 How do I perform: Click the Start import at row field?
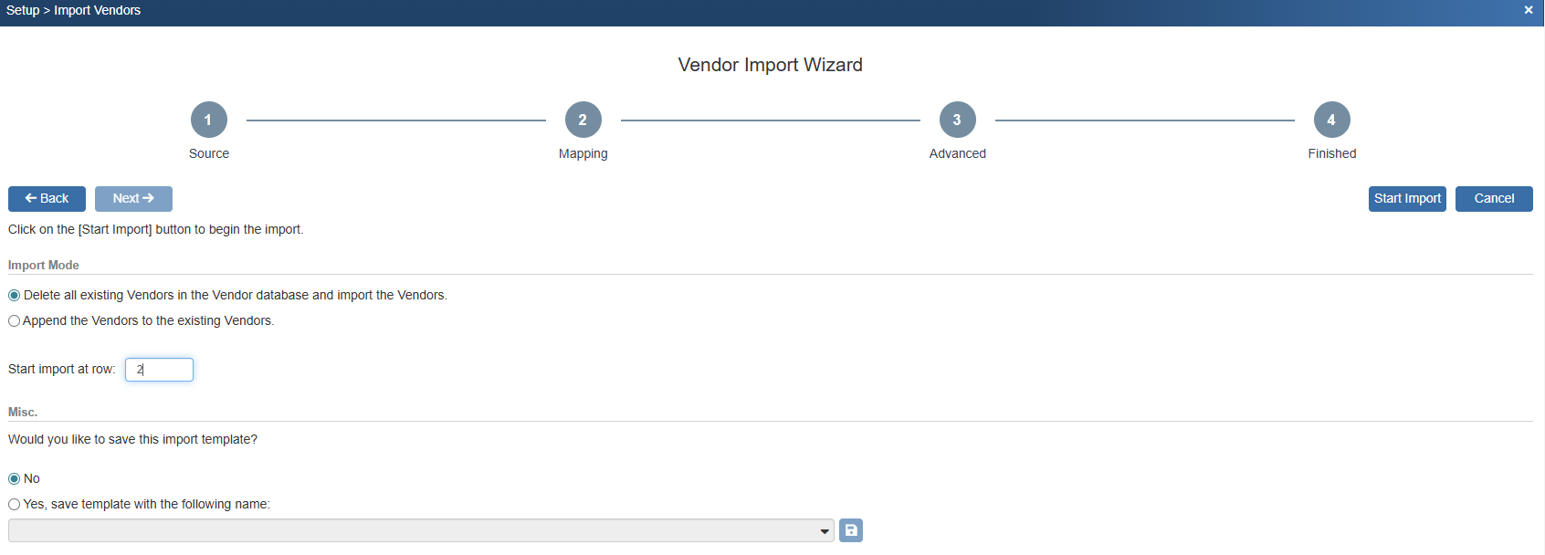coord(159,370)
